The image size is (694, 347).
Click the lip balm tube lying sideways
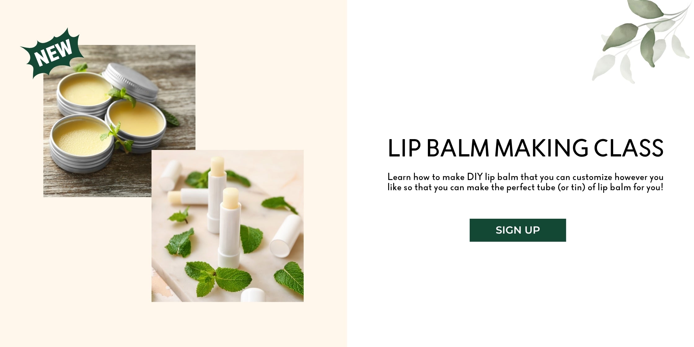coord(188,197)
